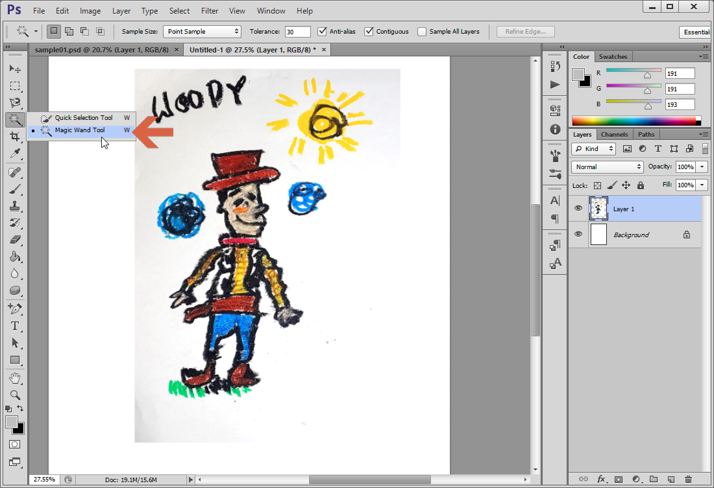Open the blend mode Normal dropdown
The width and height of the screenshot is (714, 488).
click(x=608, y=167)
